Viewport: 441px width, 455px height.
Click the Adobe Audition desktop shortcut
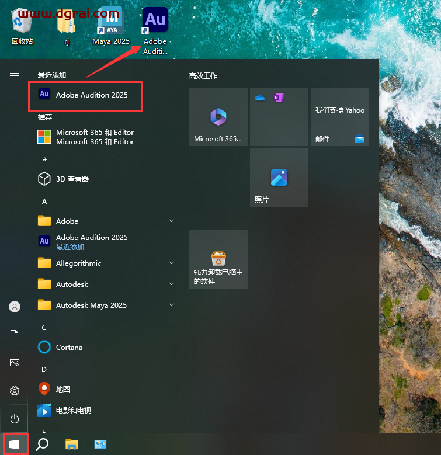point(155,30)
